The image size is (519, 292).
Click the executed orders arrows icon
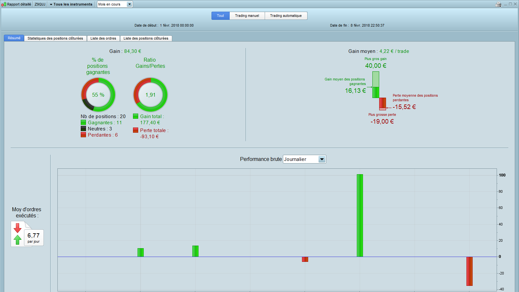click(x=18, y=234)
